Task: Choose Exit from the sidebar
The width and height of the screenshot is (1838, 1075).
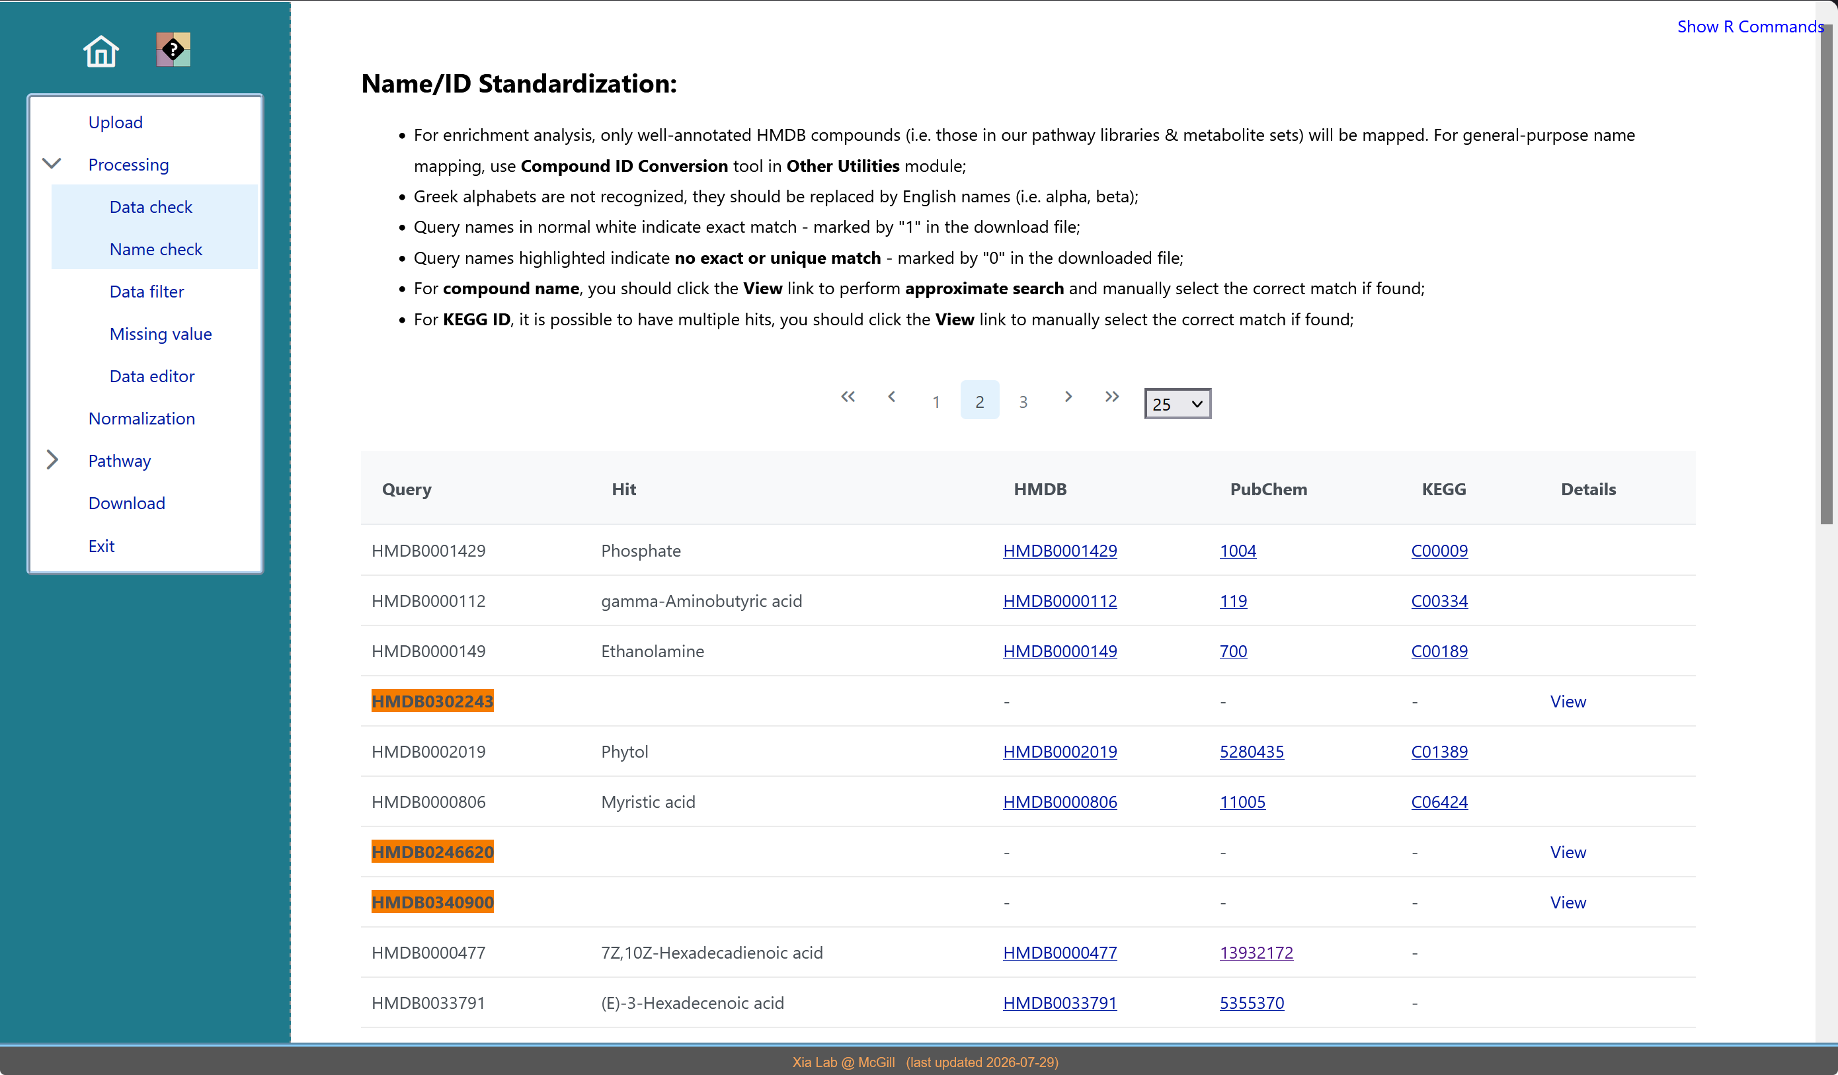Action: (x=101, y=545)
